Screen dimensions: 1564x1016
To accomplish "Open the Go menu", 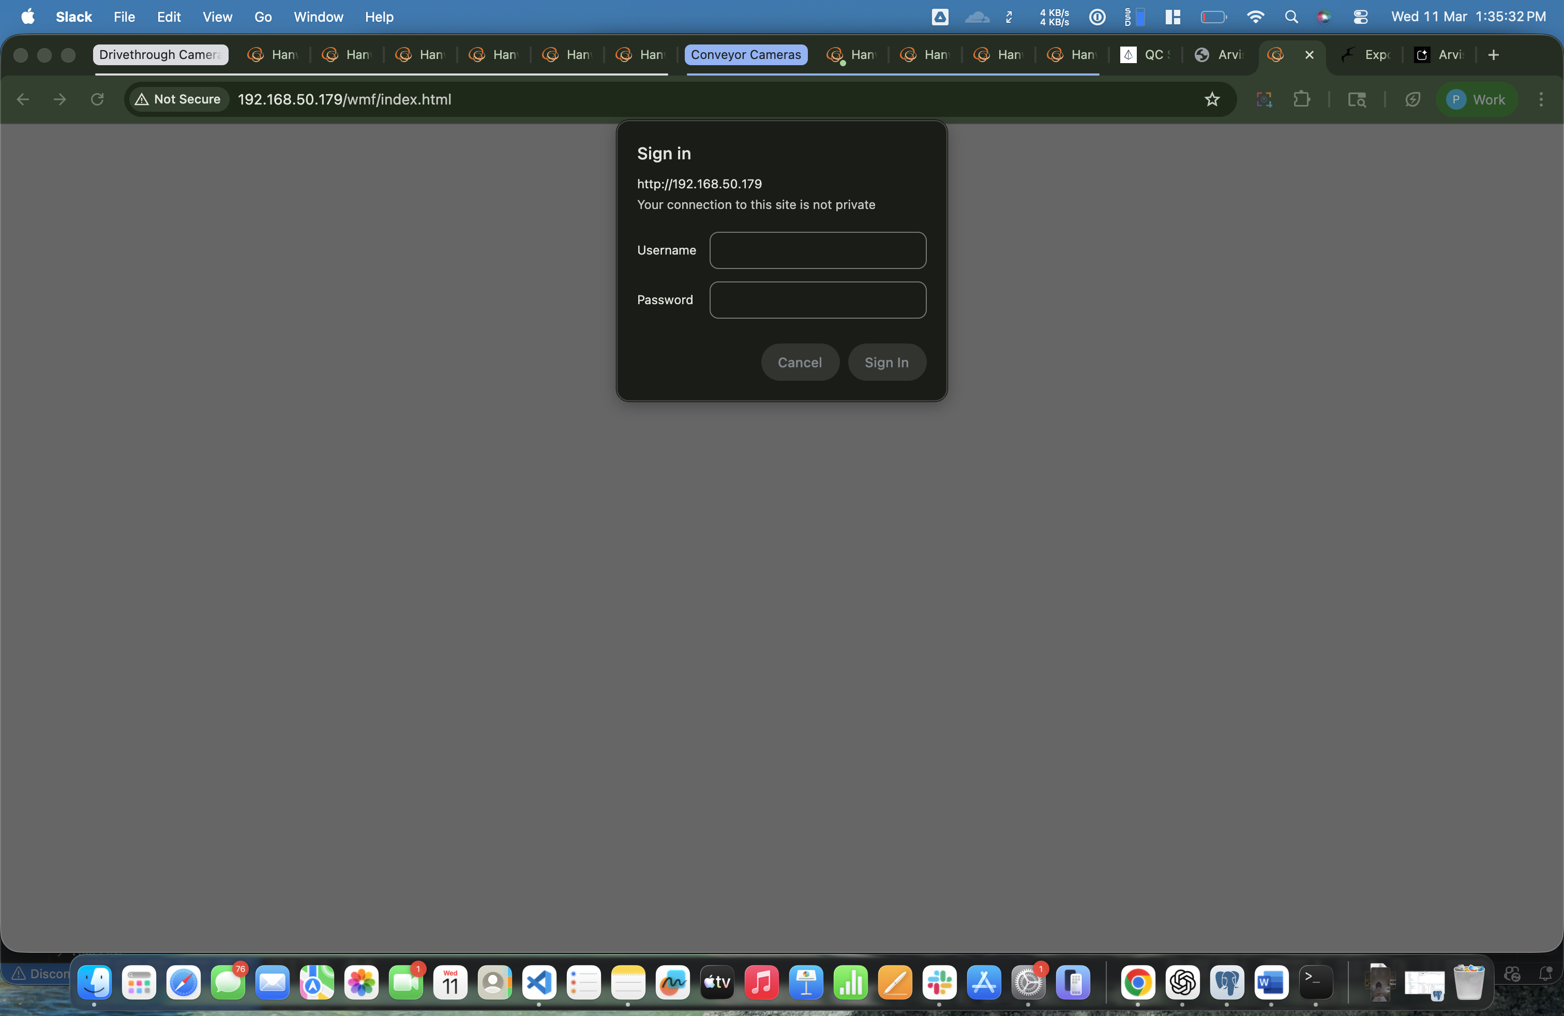I will point(264,17).
